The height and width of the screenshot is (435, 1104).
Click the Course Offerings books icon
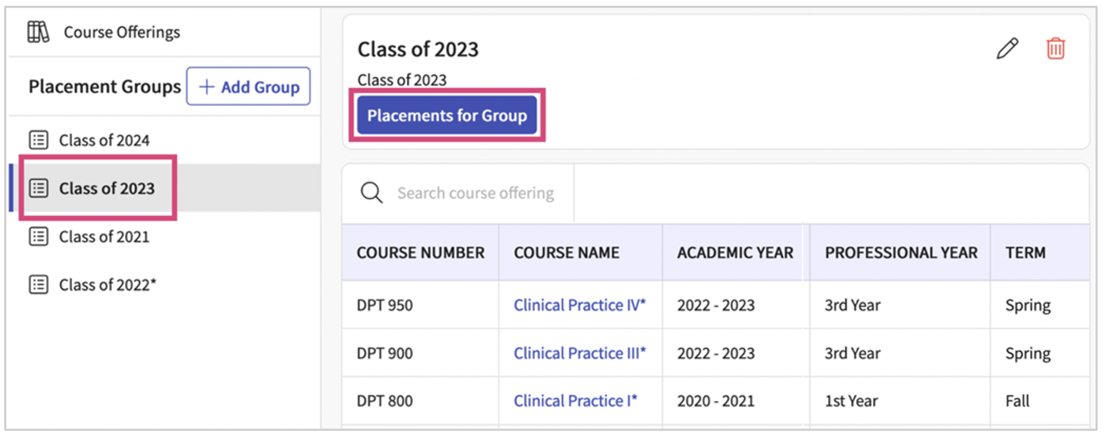pos(38,32)
